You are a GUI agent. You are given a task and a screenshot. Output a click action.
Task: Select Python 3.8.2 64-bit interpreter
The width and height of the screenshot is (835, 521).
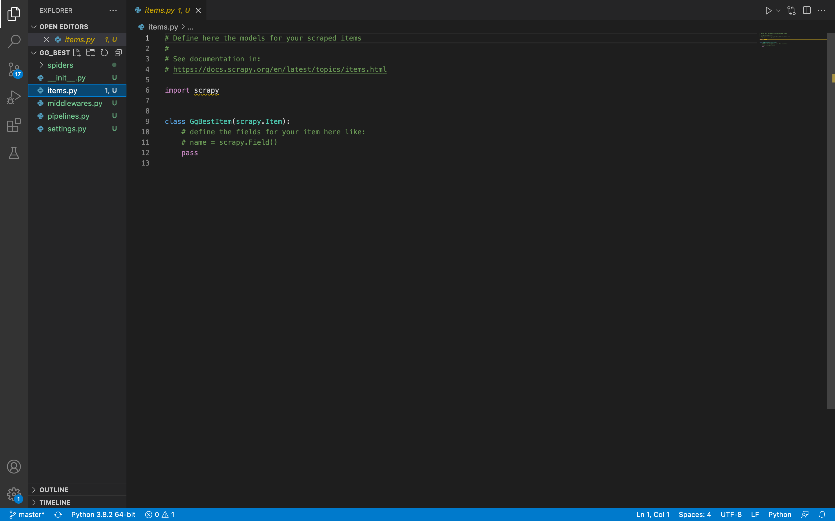coord(103,514)
